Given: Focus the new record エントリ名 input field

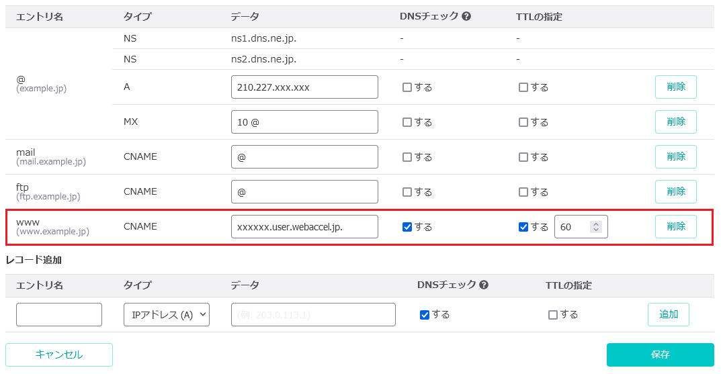Looking at the screenshot, I should coord(59,315).
